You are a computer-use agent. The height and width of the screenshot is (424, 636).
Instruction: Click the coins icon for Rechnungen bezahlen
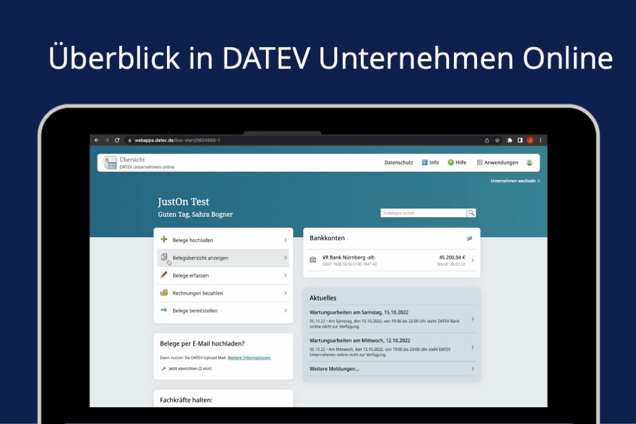pos(164,292)
